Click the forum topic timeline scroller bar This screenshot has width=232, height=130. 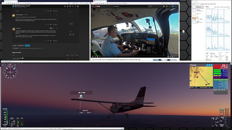tap(70, 24)
